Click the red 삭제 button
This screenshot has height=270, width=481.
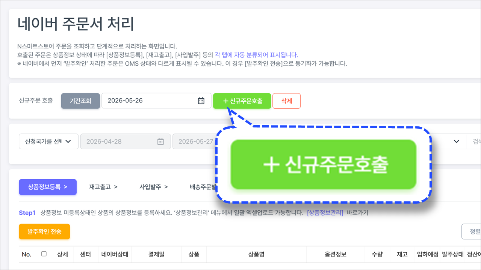286,101
